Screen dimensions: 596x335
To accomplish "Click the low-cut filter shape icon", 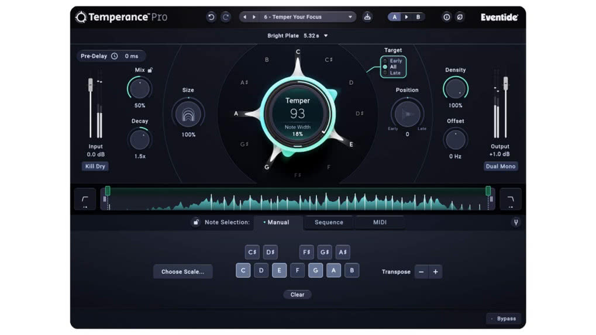I will [85, 199].
